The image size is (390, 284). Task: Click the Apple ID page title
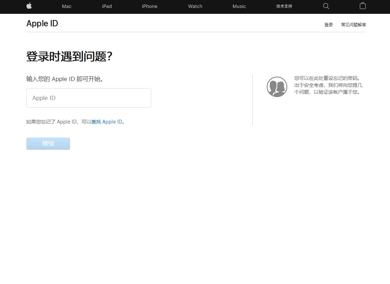[42, 24]
